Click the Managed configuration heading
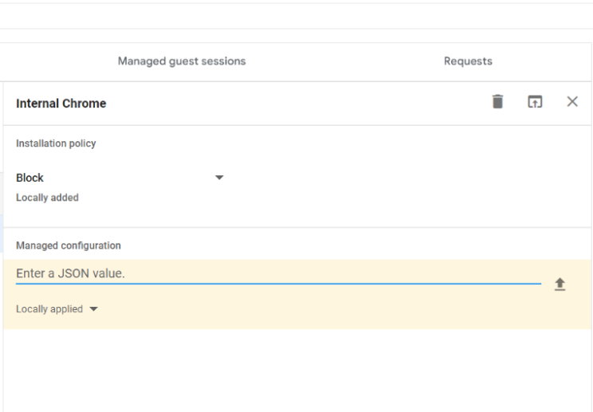 click(69, 246)
